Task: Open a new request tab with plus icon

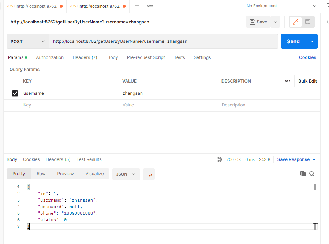Action: [x=137, y=6]
